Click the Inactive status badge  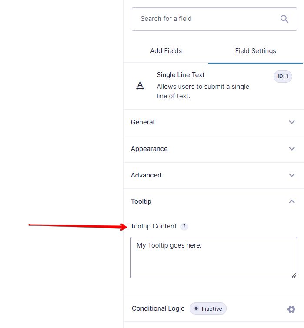point(208,308)
